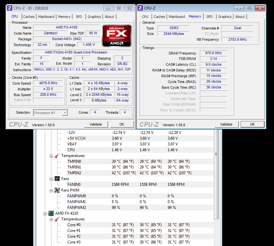Switch to CPU tab in right CPU-Z window
Viewport: 274px width, 246px height.
click(x=145, y=17)
